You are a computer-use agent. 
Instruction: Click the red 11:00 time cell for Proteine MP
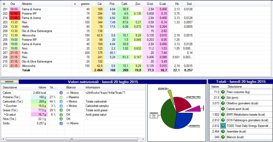[x=14, y=14]
